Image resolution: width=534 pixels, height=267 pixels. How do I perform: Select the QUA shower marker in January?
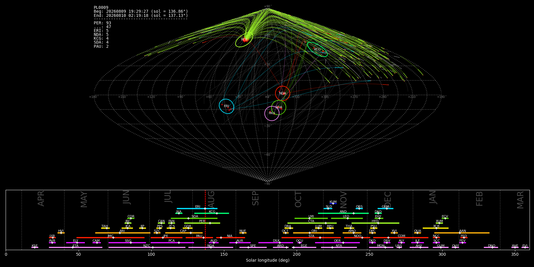click(417, 233)
